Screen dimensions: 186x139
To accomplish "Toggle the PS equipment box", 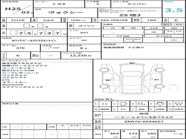I will 112,28.
